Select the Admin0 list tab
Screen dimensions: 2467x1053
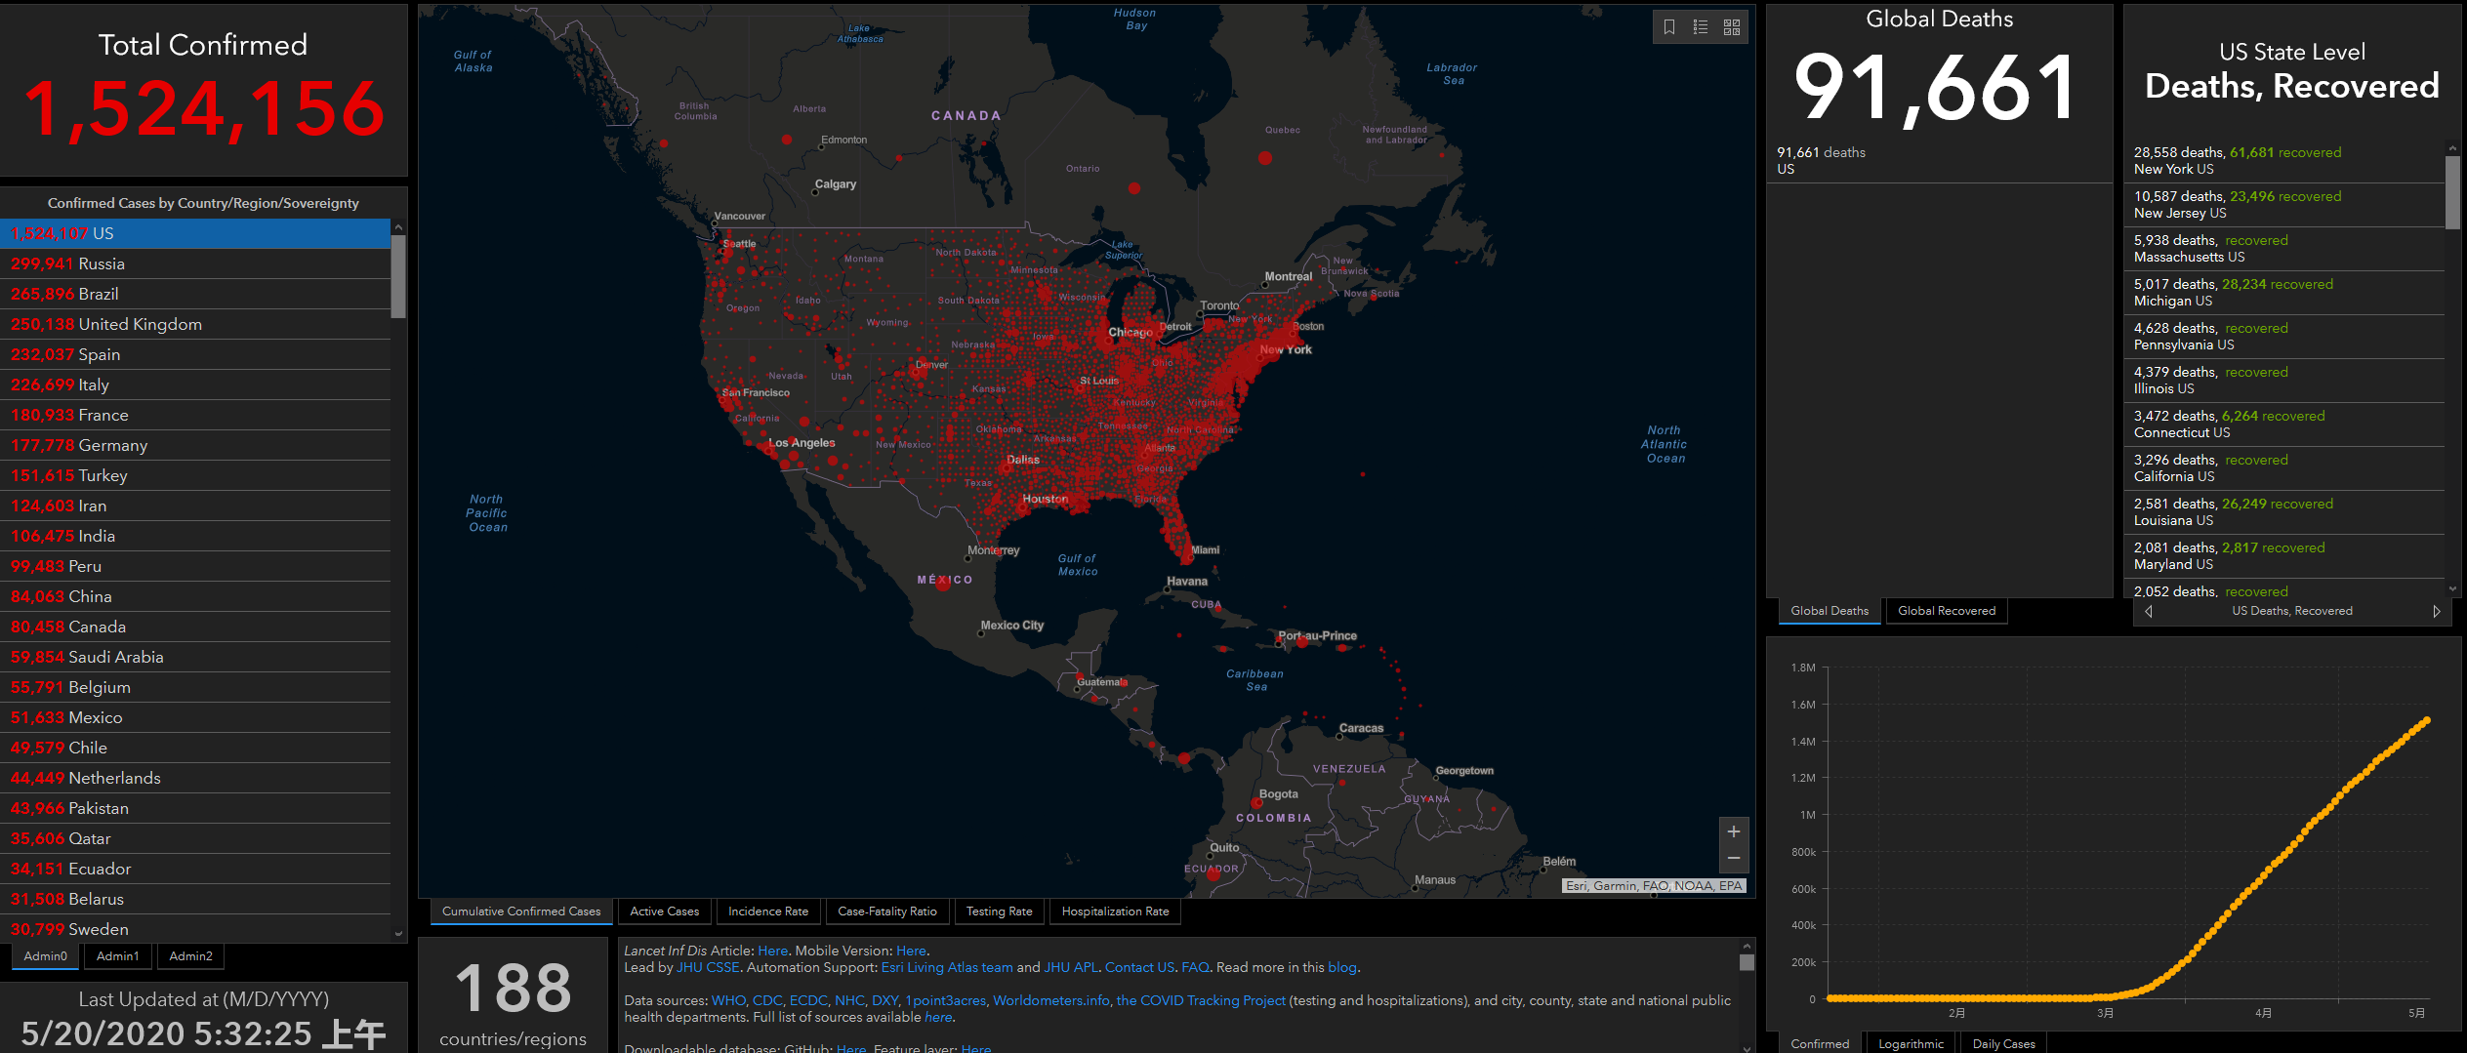pos(46,956)
